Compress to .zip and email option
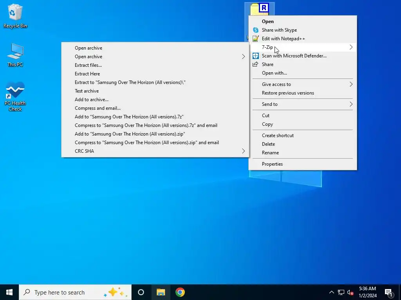This screenshot has height=300, width=401. pos(155,142)
